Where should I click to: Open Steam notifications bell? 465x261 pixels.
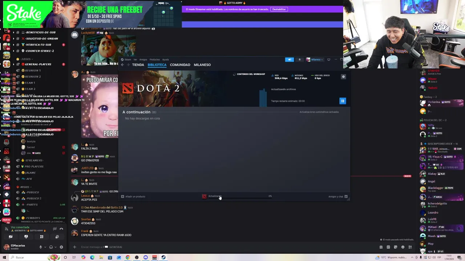click(x=300, y=59)
